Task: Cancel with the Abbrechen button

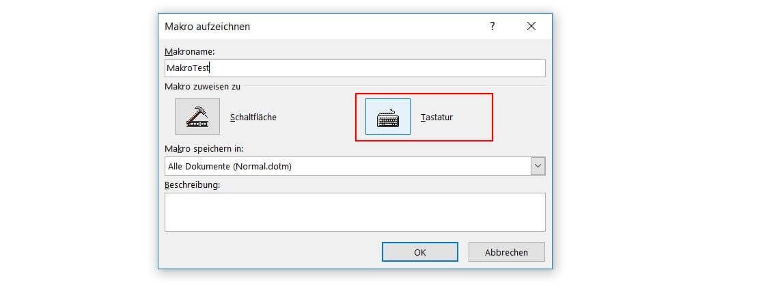Action: click(x=507, y=252)
